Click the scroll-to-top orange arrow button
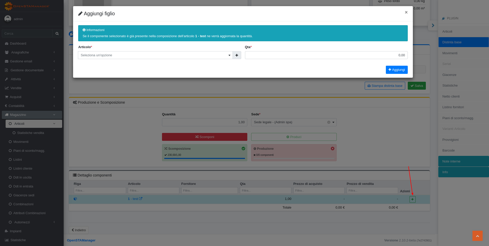This screenshot has width=489, height=246. point(477,236)
